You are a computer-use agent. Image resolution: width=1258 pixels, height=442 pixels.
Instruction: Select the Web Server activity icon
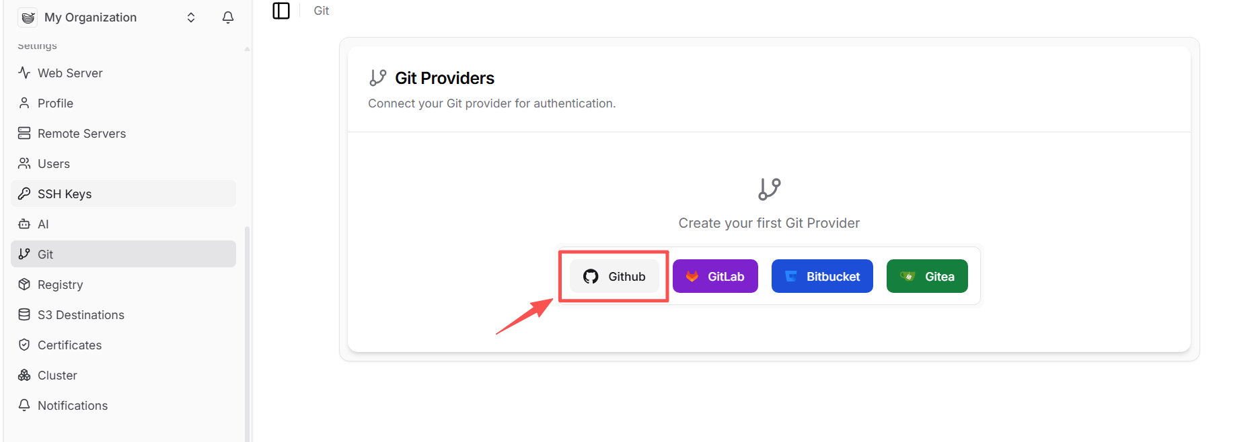point(24,73)
